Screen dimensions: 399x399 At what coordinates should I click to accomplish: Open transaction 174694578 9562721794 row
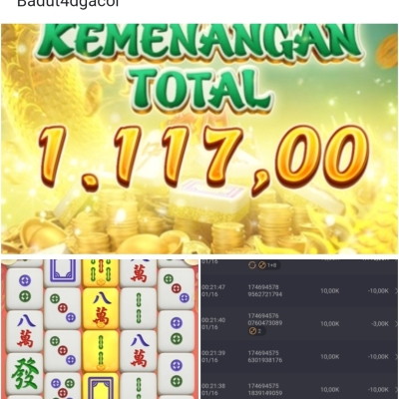(x=299, y=291)
